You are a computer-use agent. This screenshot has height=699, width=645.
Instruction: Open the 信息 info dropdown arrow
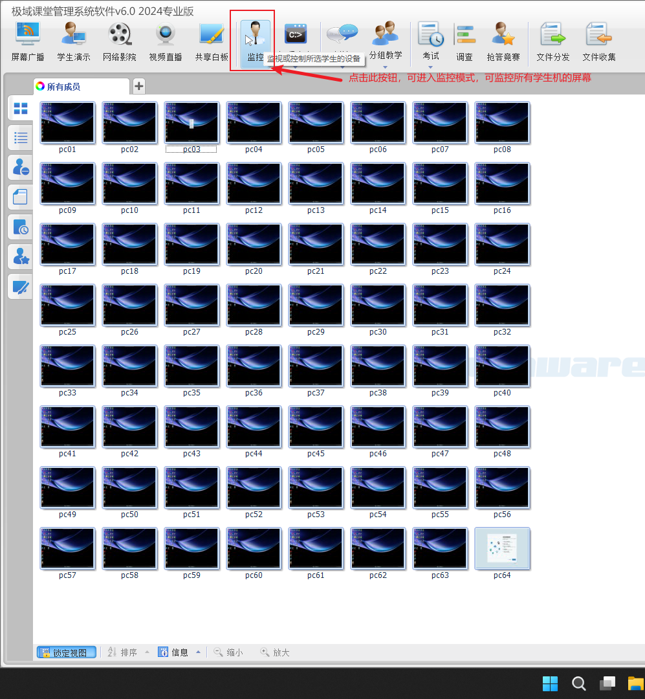point(198,652)
